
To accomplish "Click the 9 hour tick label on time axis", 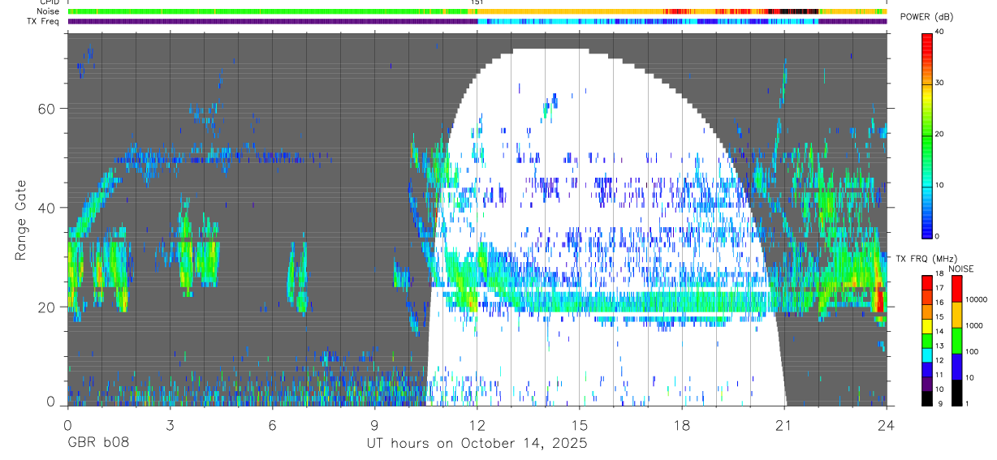I will 374,424.
